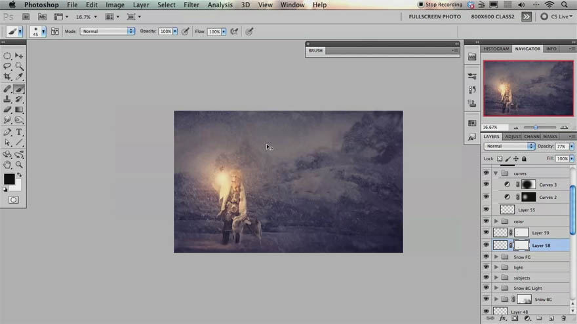Enable airbrush mode in options bar

click(x=234, y=31)
